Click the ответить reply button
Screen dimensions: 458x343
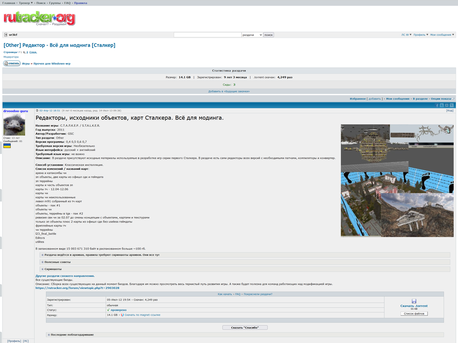coord(12,63)
